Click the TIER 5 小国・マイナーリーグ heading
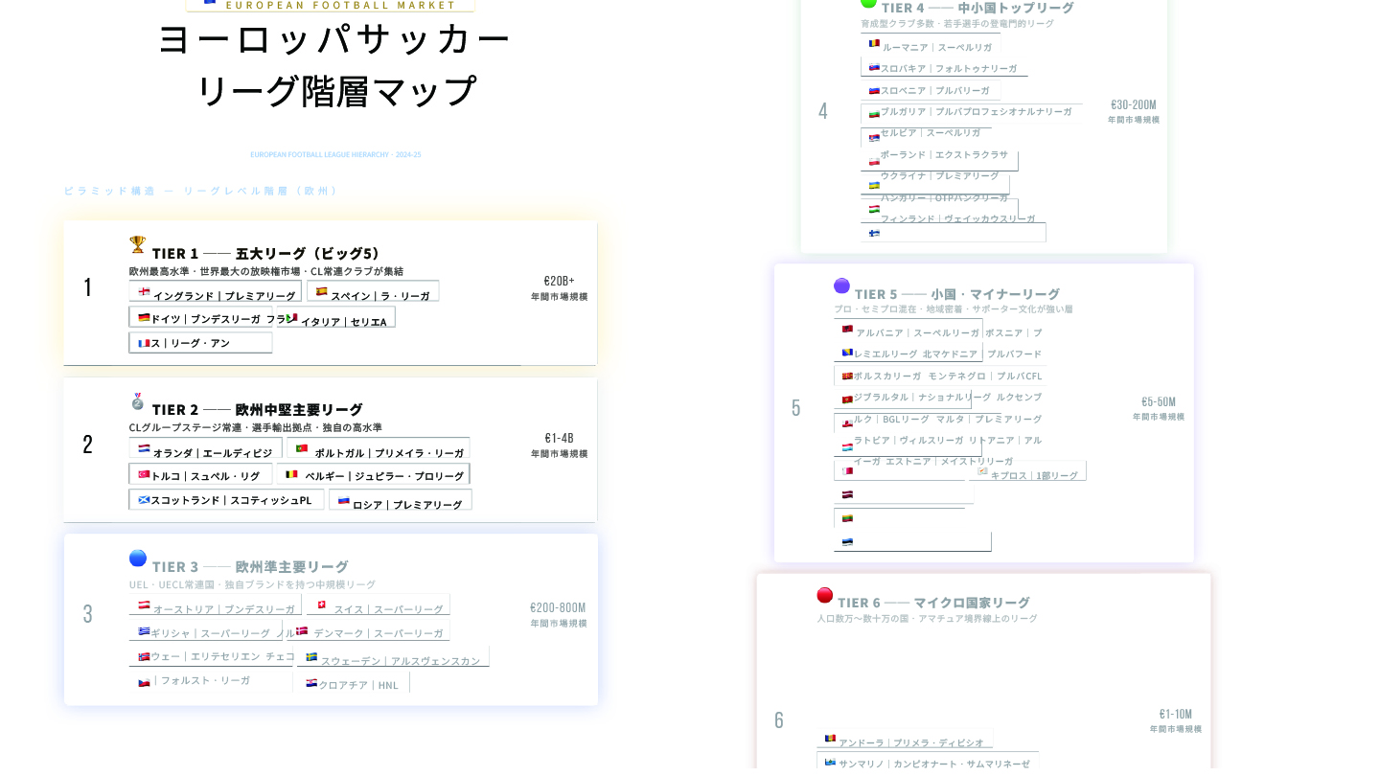 957,293
